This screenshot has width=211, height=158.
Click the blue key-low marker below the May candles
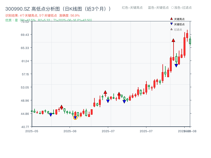[x=51, y=114]
